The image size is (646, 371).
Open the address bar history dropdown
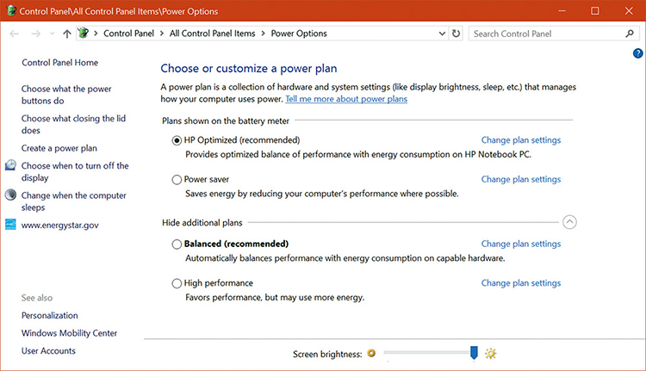[441, 34]
